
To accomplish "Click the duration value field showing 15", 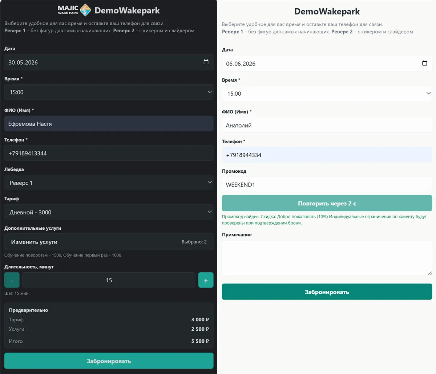I will coord(109,280).
